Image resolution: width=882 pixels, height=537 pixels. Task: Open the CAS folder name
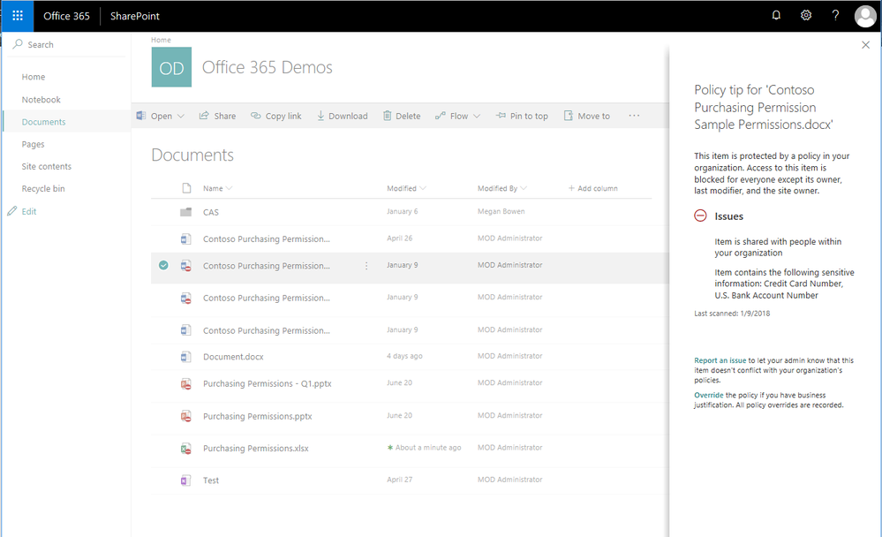point(211,212)
